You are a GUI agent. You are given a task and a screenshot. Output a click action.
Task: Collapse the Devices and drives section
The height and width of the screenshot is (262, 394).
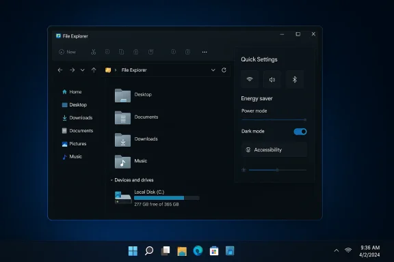point(111,180)
